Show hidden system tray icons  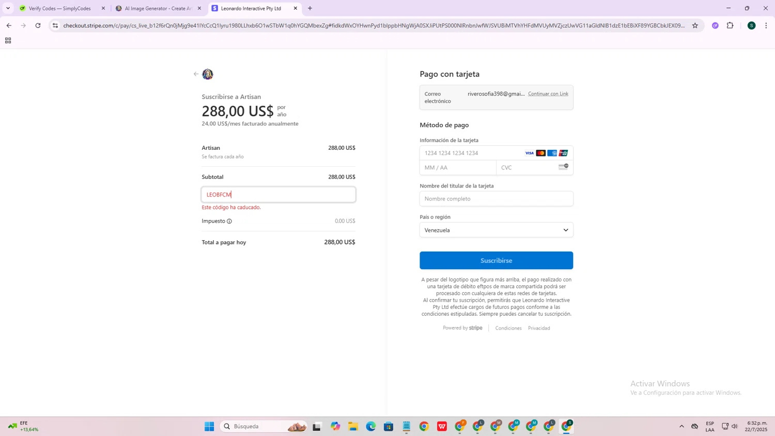(681, 426)
